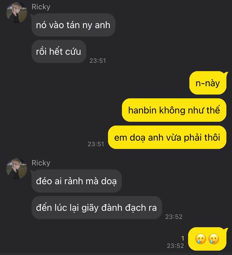
Task: Tap the first crying smile emoji
Action: tap(200, 239)
